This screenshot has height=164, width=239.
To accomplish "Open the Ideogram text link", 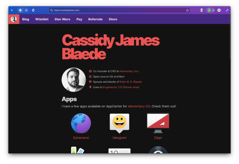I will click(119, 138).
